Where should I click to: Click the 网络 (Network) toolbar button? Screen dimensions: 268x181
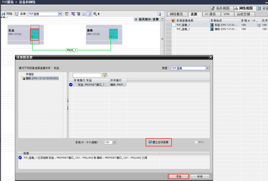point(7,14)
